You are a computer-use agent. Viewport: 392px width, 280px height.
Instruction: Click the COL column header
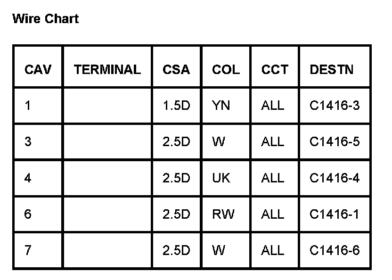click(x=226, y=70)
